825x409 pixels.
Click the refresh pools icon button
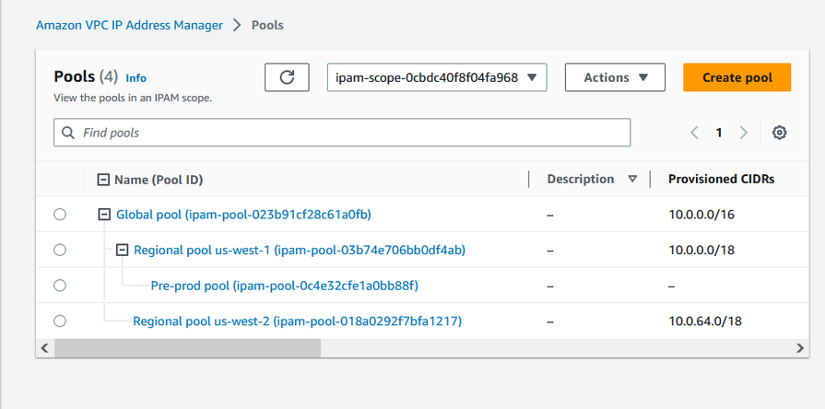click(x=287, y=77)
